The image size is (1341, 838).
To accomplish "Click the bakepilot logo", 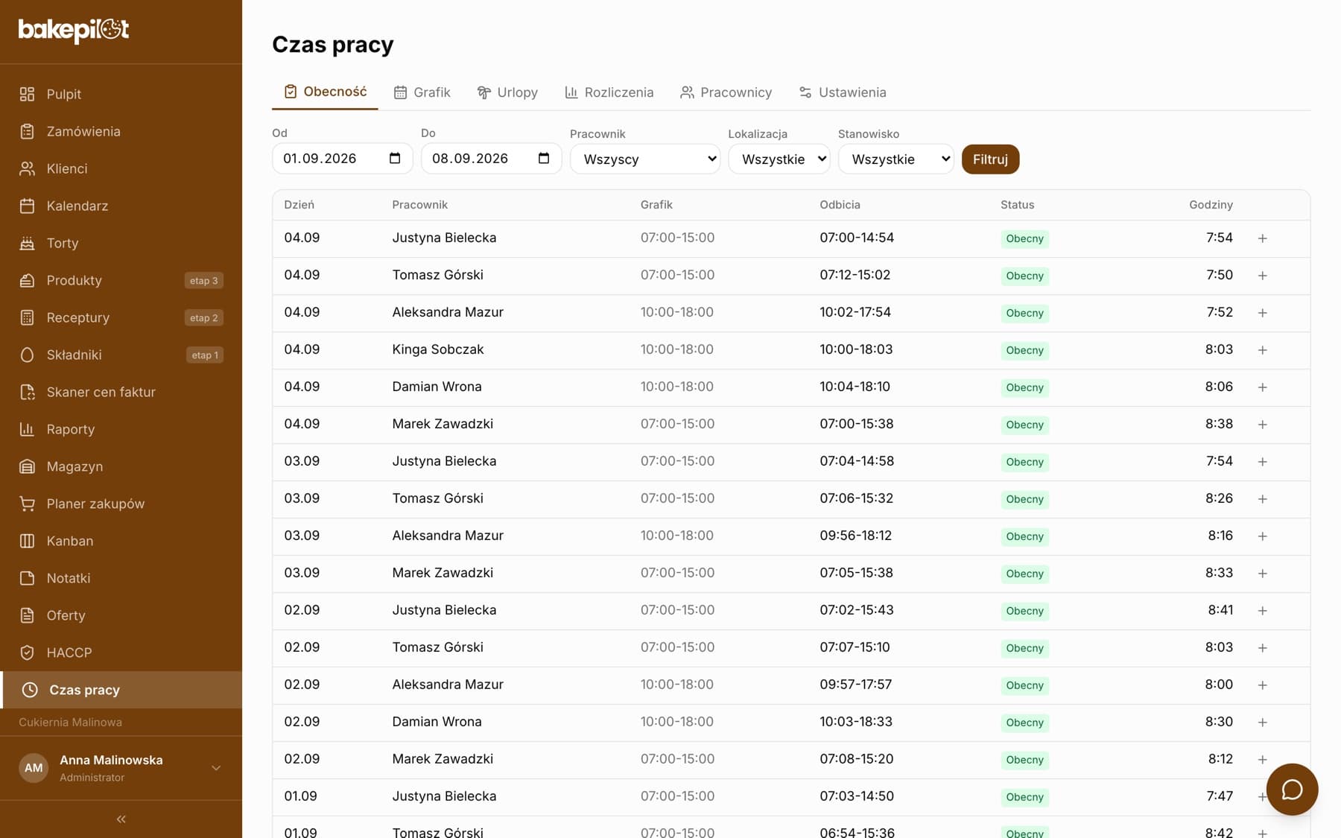I will 73,30.
